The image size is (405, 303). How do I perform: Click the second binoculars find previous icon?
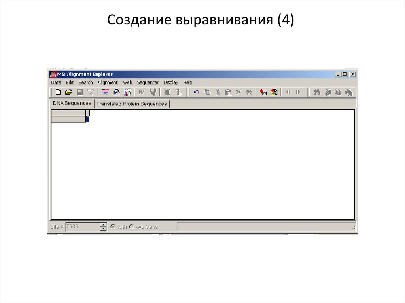coord(327,92)
